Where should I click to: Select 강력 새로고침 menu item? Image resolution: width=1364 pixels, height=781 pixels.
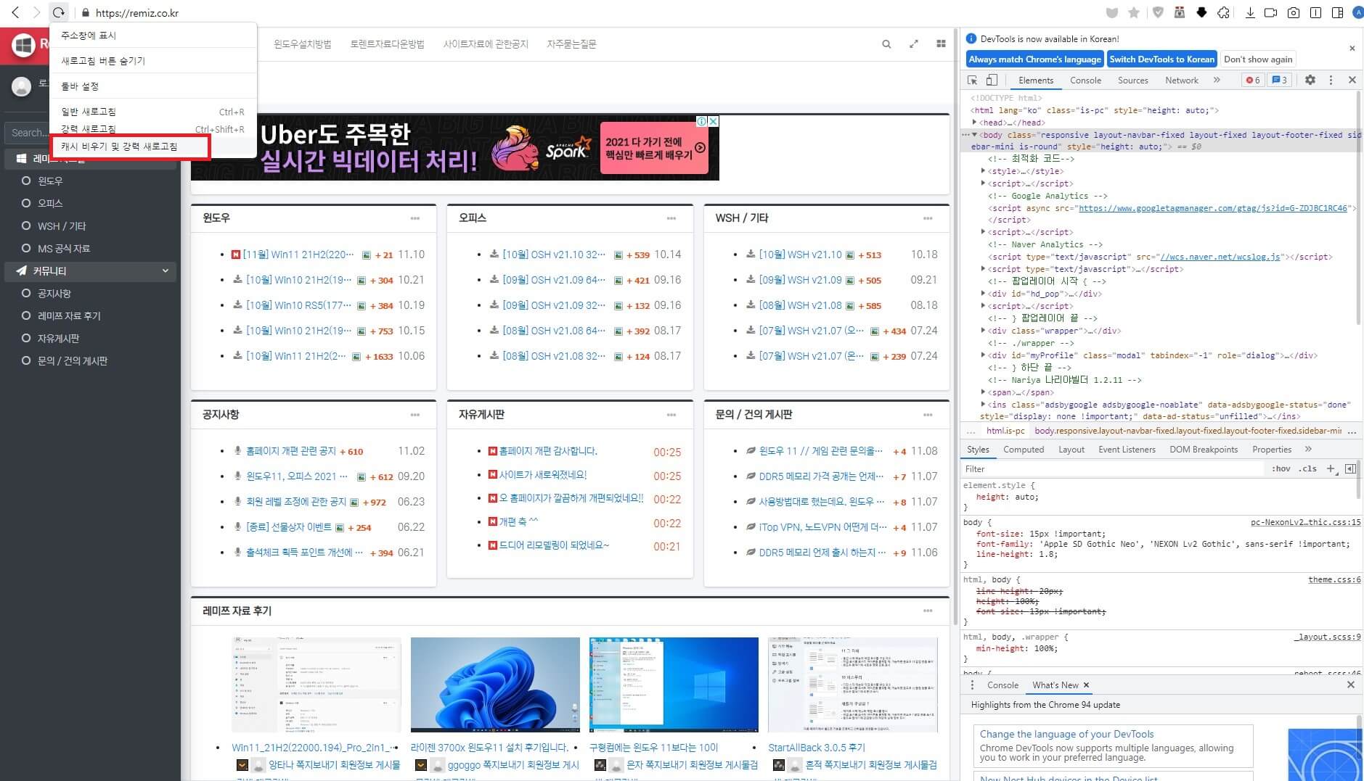(x=153, y=129)
